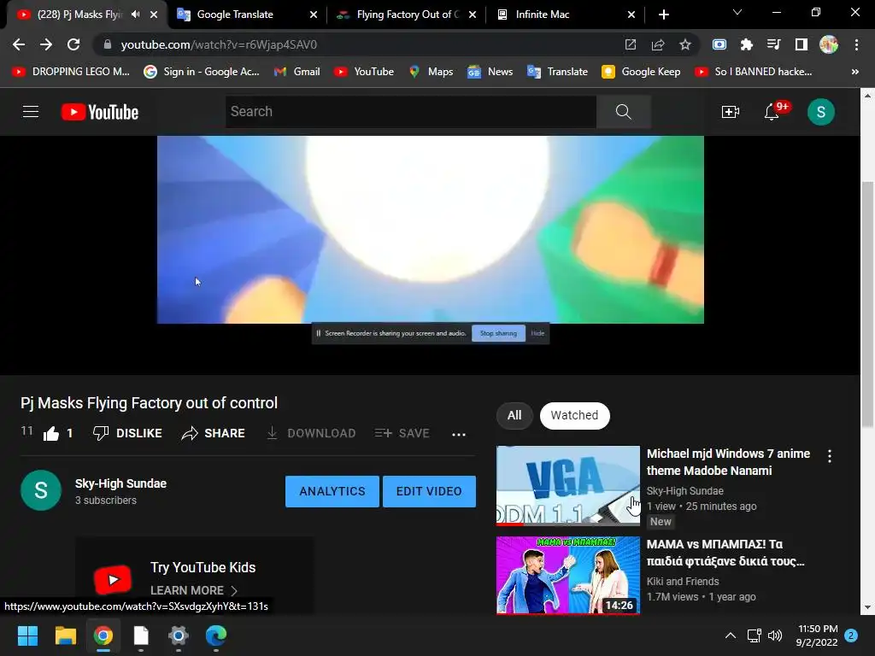Screen dimensions: 875x656
Task: Click the search magnifier button
Action: tap(623, 112)
